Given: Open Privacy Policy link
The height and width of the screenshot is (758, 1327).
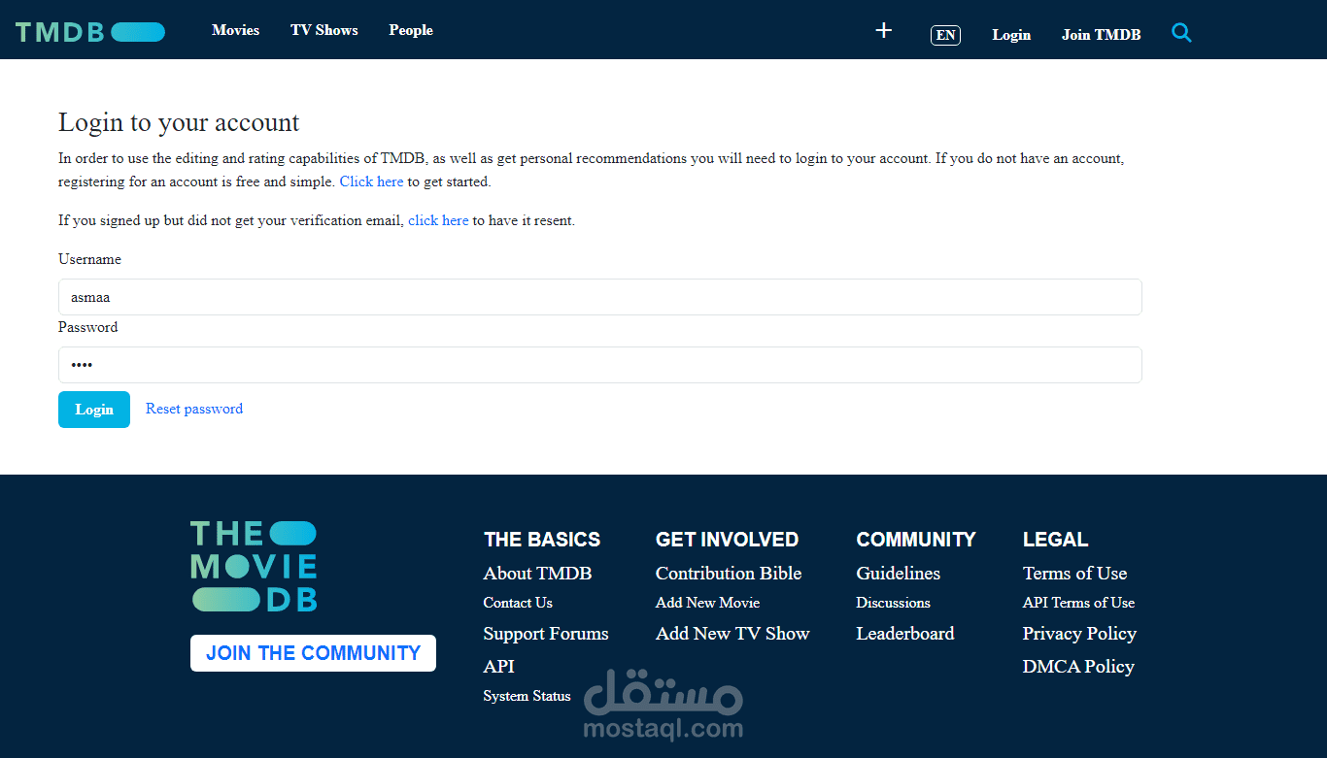Looking at the screenshot, I should [x=1079, y=634].
